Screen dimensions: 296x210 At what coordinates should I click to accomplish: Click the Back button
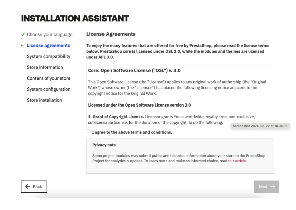point(34,187)
